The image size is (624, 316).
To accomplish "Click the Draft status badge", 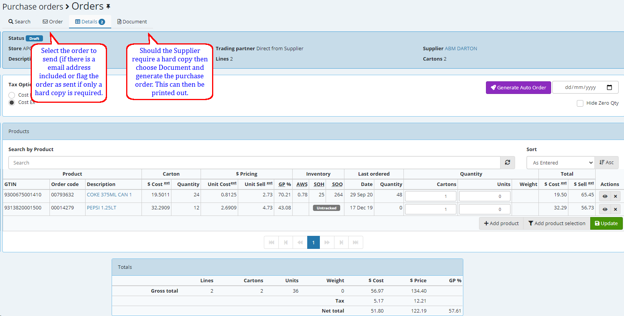I will coord(34,38).
